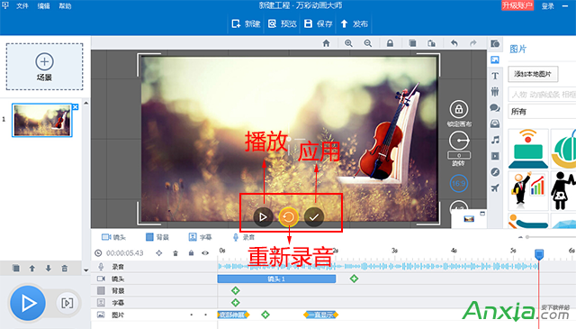The image size is (576, 329).
Task: Click the 预览 toolbar button
Action: click(282, 24)
